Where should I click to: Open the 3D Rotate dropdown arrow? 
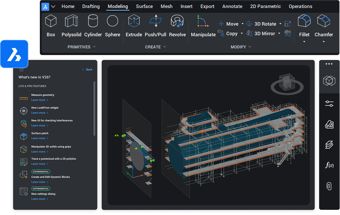(x=280, y=24)
